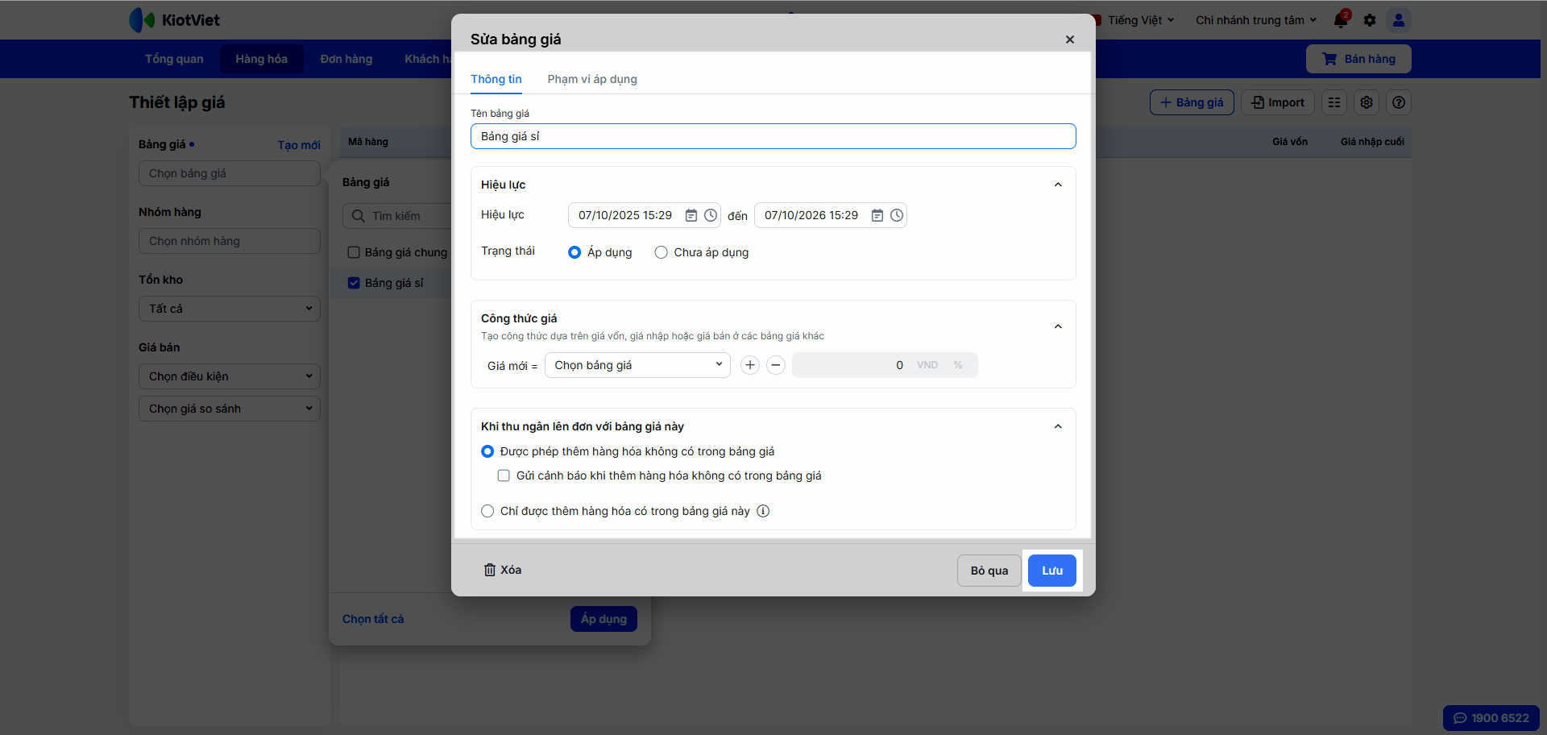
Task: Click the Bỏ qua button
Action: pyautogui.click(x=989, y=571)
